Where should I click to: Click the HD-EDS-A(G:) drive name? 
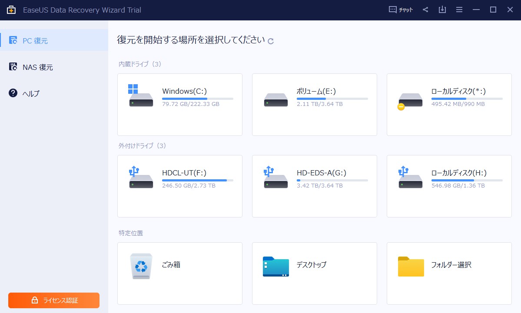tap(321, 173)
